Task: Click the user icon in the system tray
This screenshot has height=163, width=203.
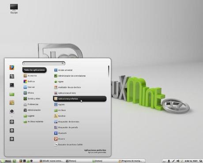Action: (x=169, y=161)
